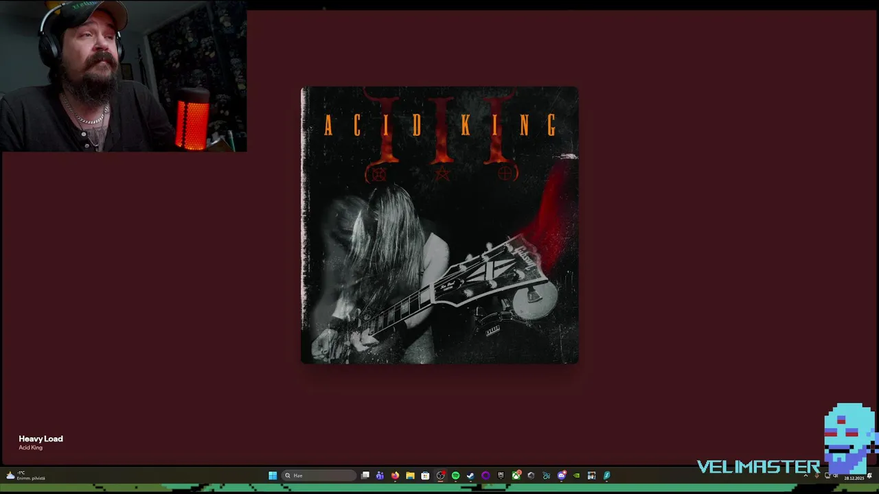879x494 pixels.
Task: Click the song title 'Heavy Load'
Action: (41, 438)
